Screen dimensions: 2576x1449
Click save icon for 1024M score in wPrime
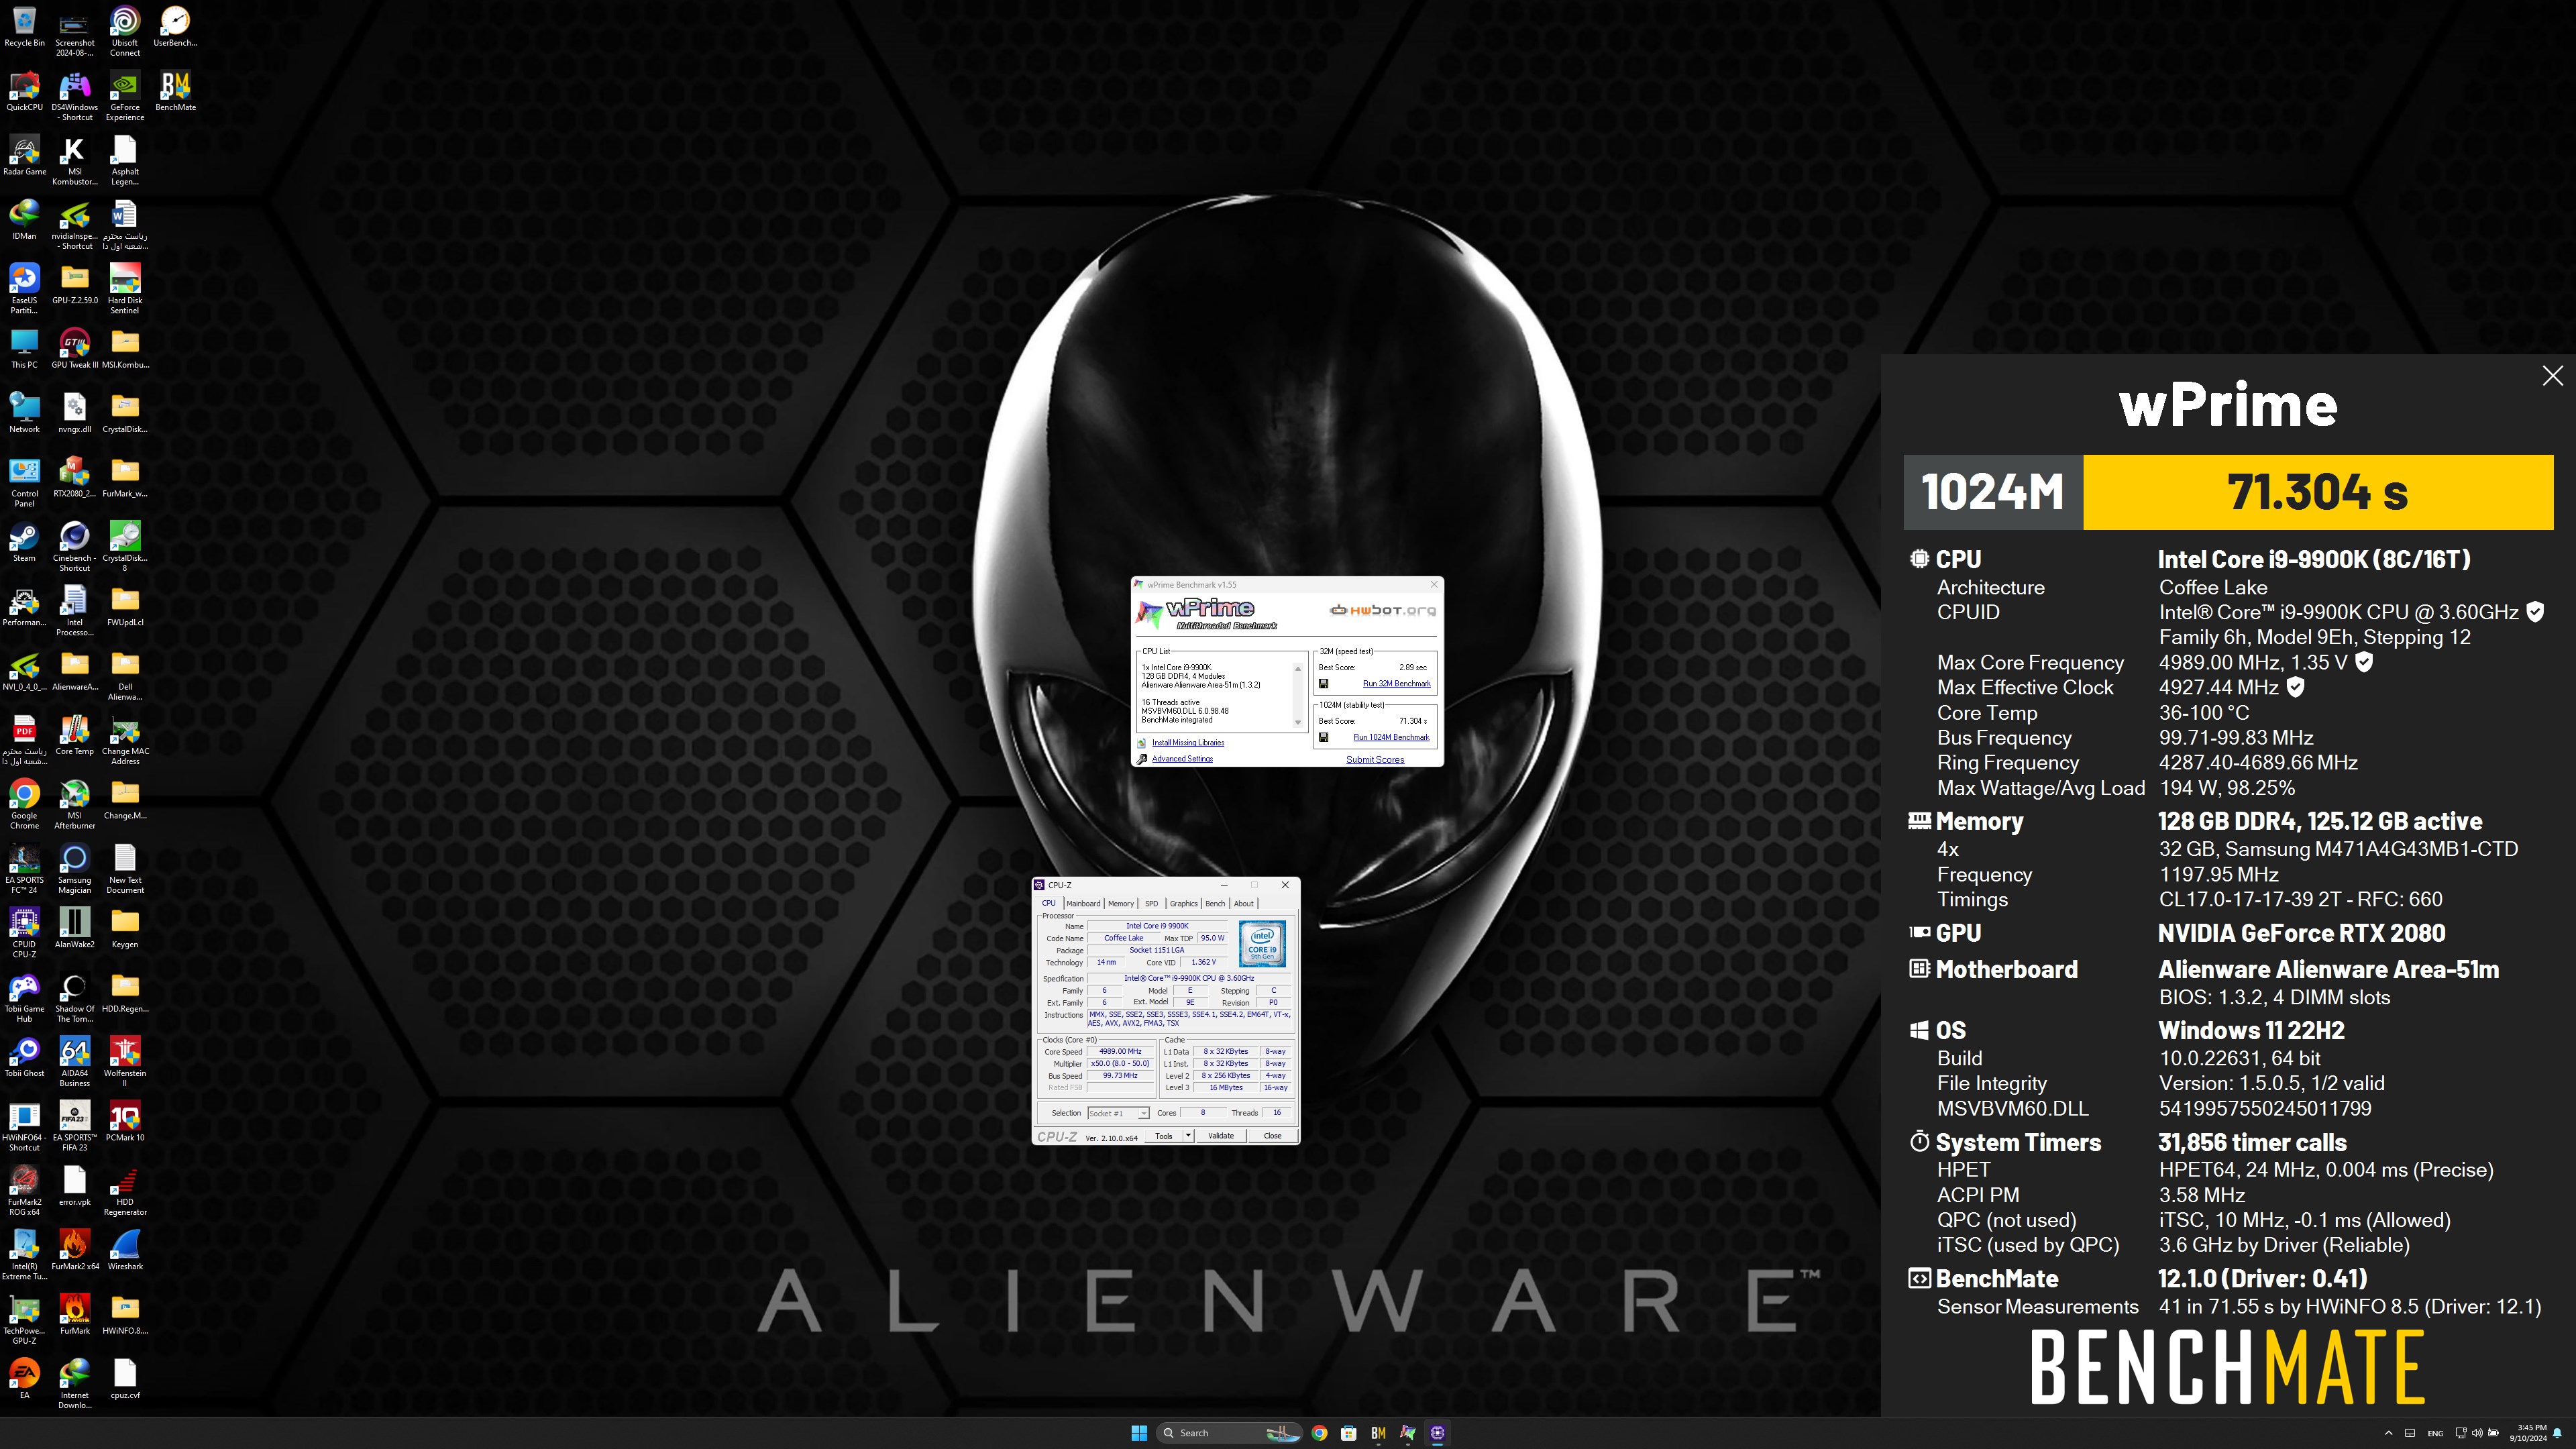point(1323,737)
